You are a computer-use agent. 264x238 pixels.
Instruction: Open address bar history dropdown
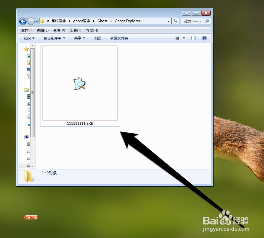click(168, 21)
